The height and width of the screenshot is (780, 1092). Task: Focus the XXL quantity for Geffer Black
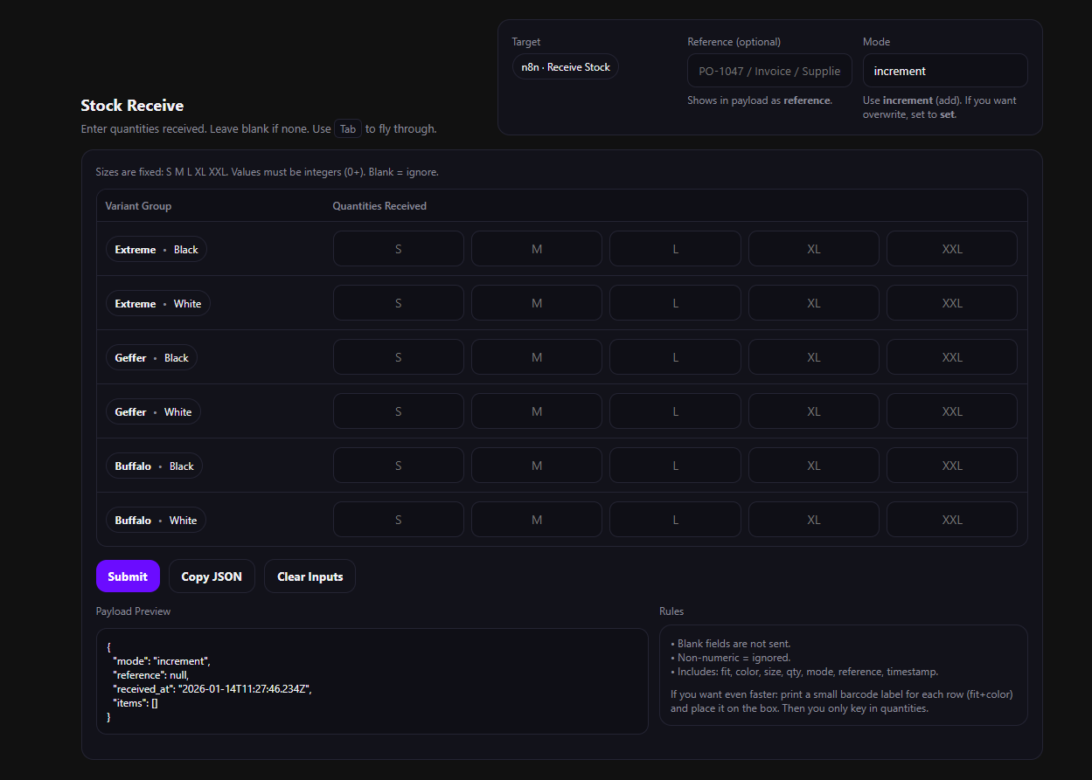tap(952, 357)
